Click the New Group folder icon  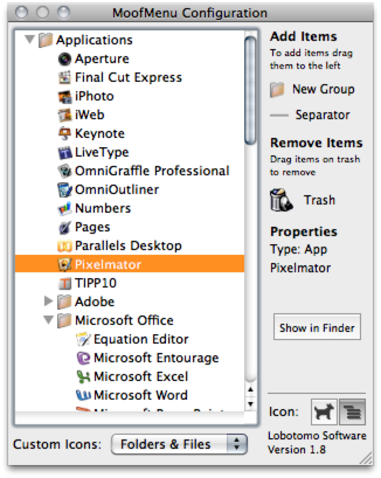click(x=278, y=89)
